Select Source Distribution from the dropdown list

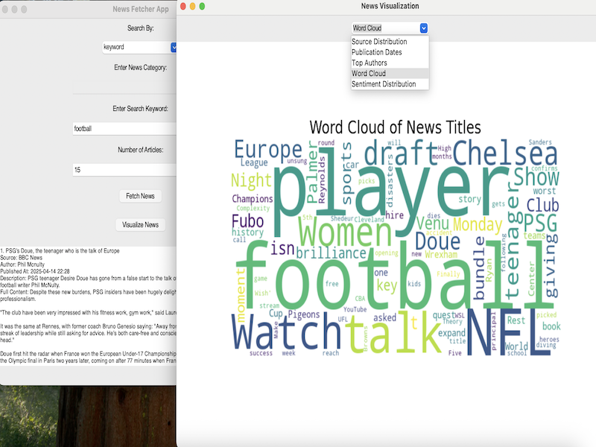(x=390, y=42)
